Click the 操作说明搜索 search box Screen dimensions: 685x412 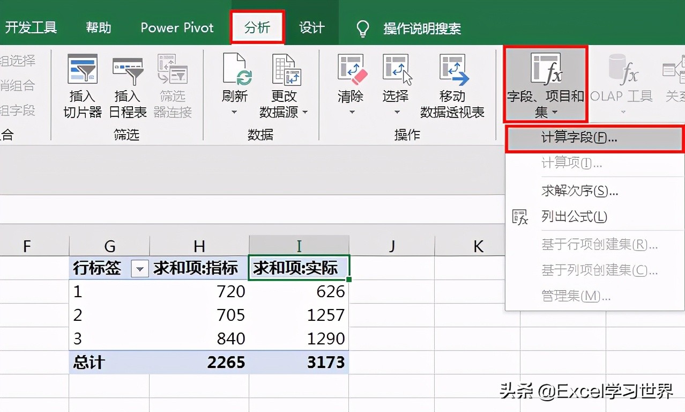click(422, 28)
